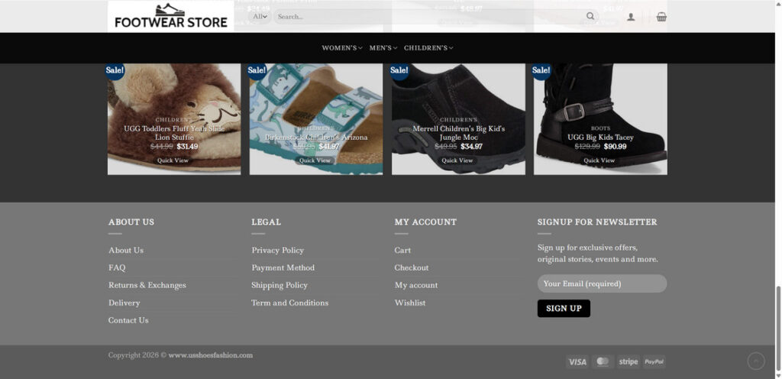Click the back-to-top arrow button
The width and height of the screenshot is (782, 379).
coord(756,361)
